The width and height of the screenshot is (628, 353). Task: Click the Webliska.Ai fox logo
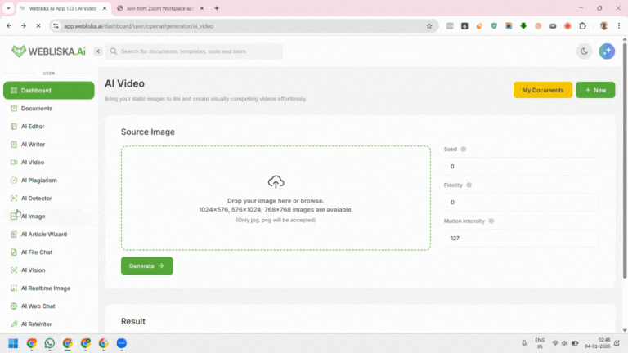[19, 51]
